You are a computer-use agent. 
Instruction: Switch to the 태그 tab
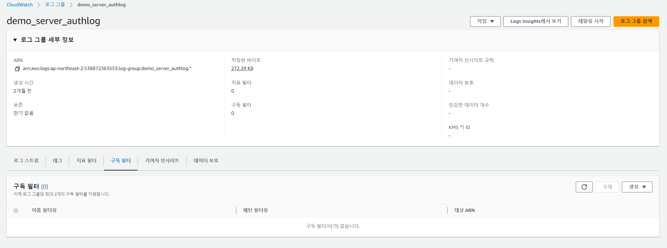point(57,161)
